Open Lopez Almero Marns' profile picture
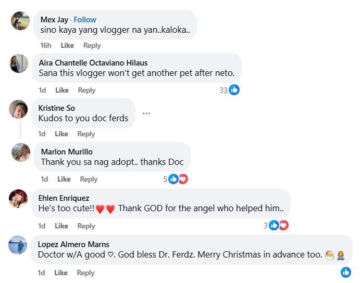Screen dimensions: 360x283 (18, 245)
